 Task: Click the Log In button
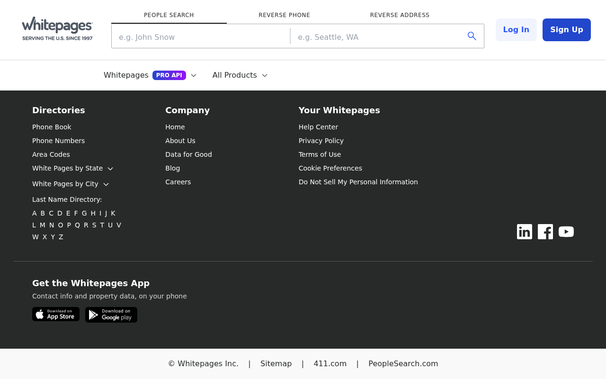(x=516, y=30)
